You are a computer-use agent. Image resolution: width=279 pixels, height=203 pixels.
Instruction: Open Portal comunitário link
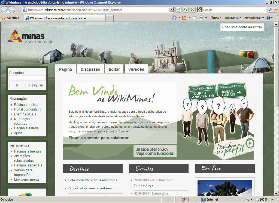[28, 109]
